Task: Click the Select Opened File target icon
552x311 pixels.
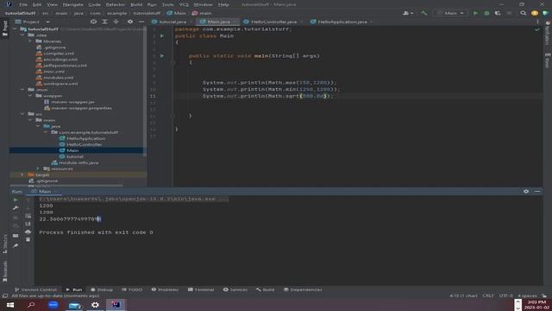Action: pos(93,22)
